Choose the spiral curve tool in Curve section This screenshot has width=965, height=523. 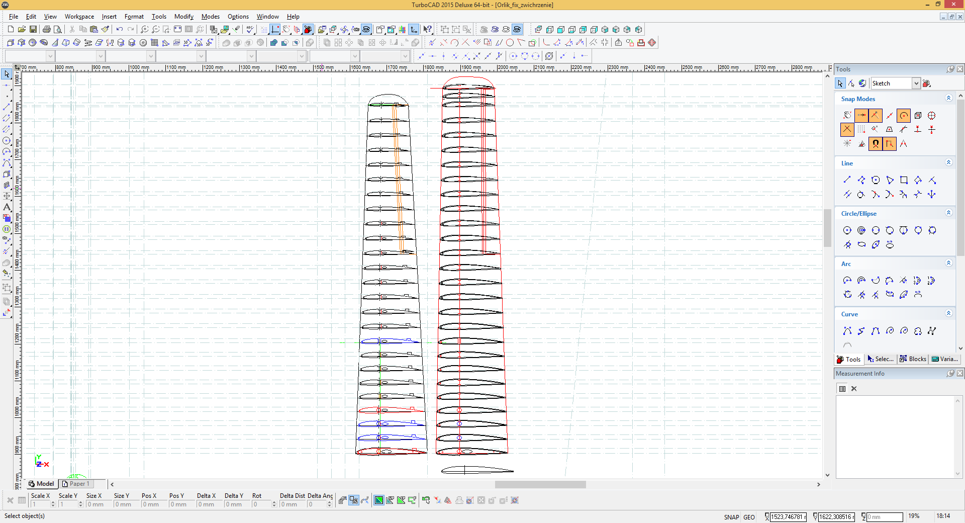890,331
